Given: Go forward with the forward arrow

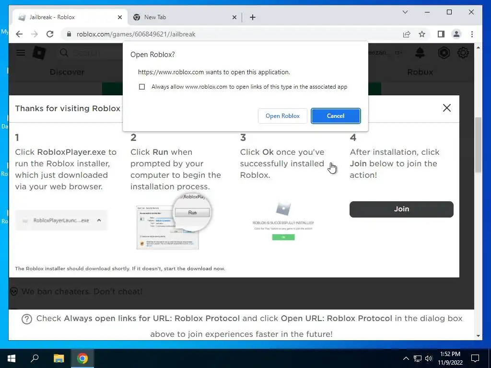Looking at the screenshot, I should pyautogui.click(x=35, y=34).
